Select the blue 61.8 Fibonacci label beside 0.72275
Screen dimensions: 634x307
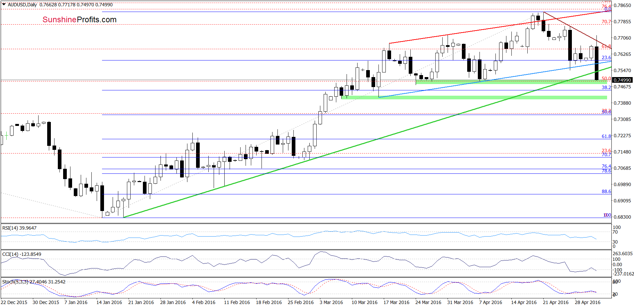click(606, 136)
